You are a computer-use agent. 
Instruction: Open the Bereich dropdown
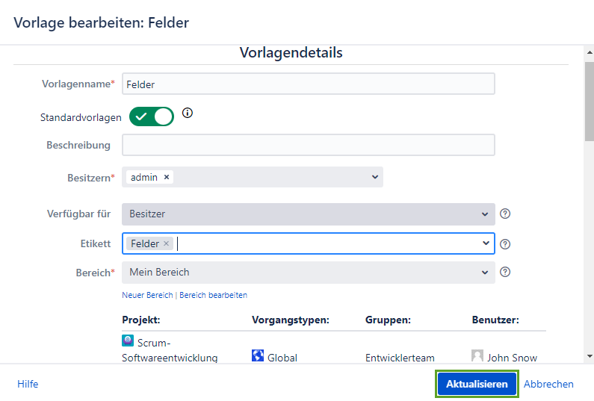click(x=309, y=273)
